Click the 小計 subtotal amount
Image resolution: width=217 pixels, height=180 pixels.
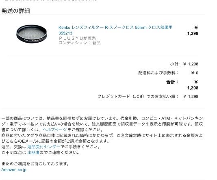coord(191,64)
